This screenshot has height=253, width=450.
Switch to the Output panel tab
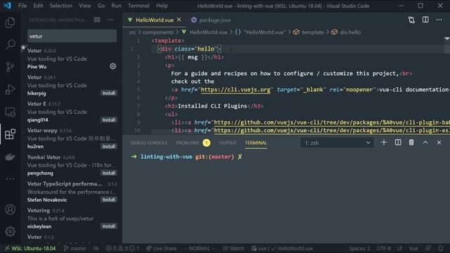pyautogui.click(x=227, y=143)
